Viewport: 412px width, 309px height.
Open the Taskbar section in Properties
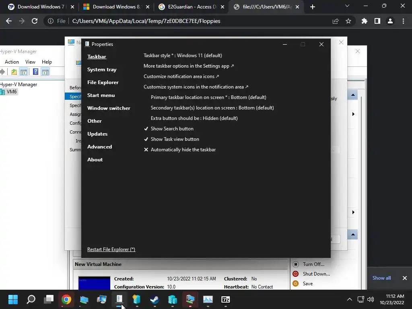point(97,56)
